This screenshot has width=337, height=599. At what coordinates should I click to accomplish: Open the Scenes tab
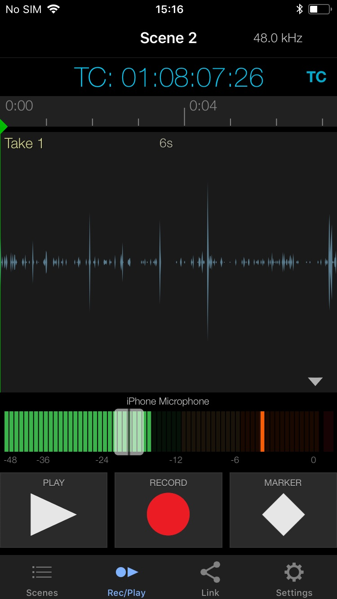click(x=42, y=579)
